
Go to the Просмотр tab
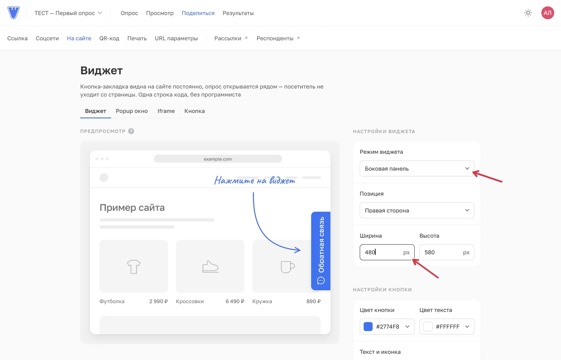coord(160,13)
